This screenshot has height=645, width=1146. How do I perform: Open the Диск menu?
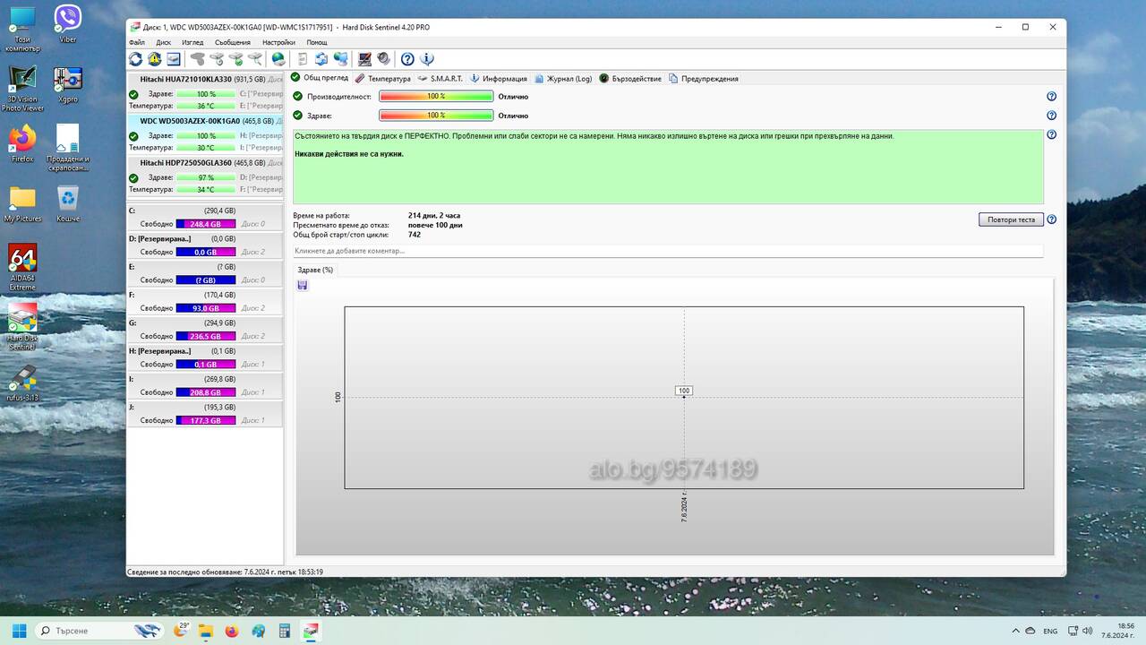(x=164, y=42)
